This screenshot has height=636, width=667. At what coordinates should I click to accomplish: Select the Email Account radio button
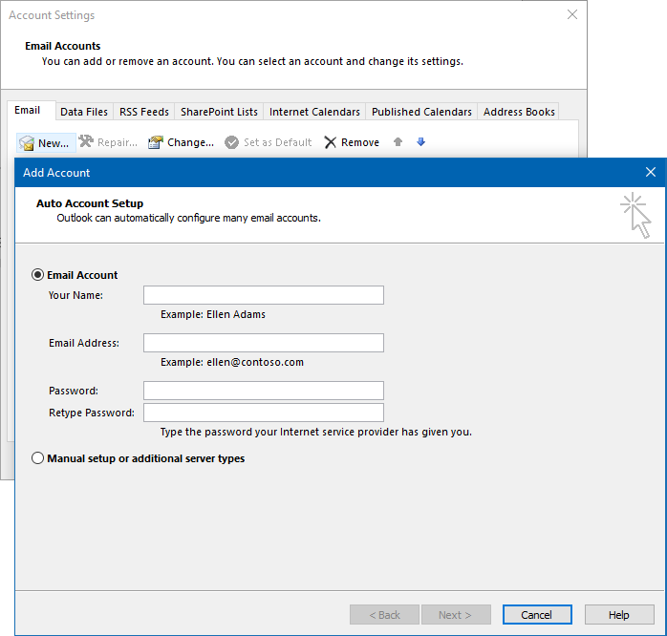[38, 275]
